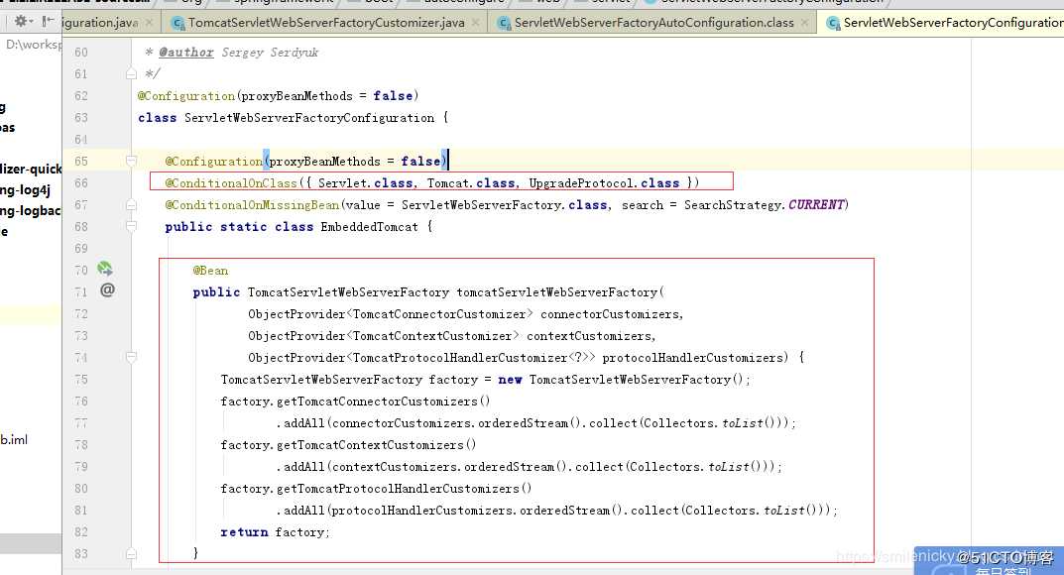Collapse the Javadoc comment fold at line 61
The height and width of the screenshot is (575, 1064).
coord(131,73)
